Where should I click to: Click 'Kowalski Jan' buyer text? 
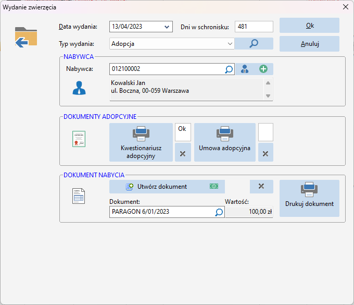coord(128,83)
